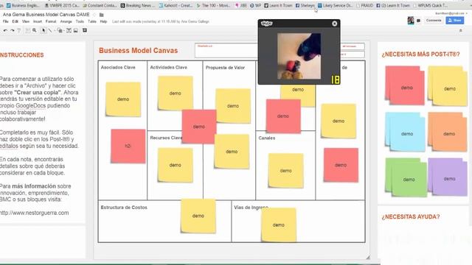Open the FRAUD bookmark
Viewport: 472px width, 265px height.
pyautogui.click(x=364, y=5)
